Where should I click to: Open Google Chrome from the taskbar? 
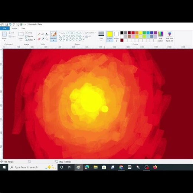(x=121, y=167)
